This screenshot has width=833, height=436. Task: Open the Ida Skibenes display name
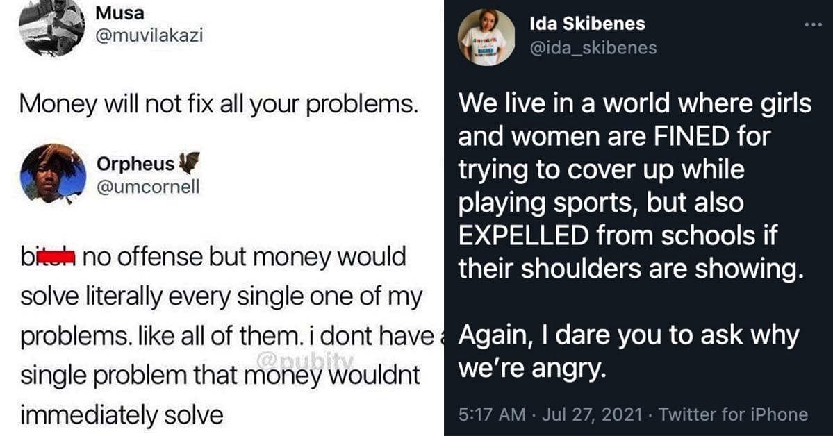(x=587, y=24)
